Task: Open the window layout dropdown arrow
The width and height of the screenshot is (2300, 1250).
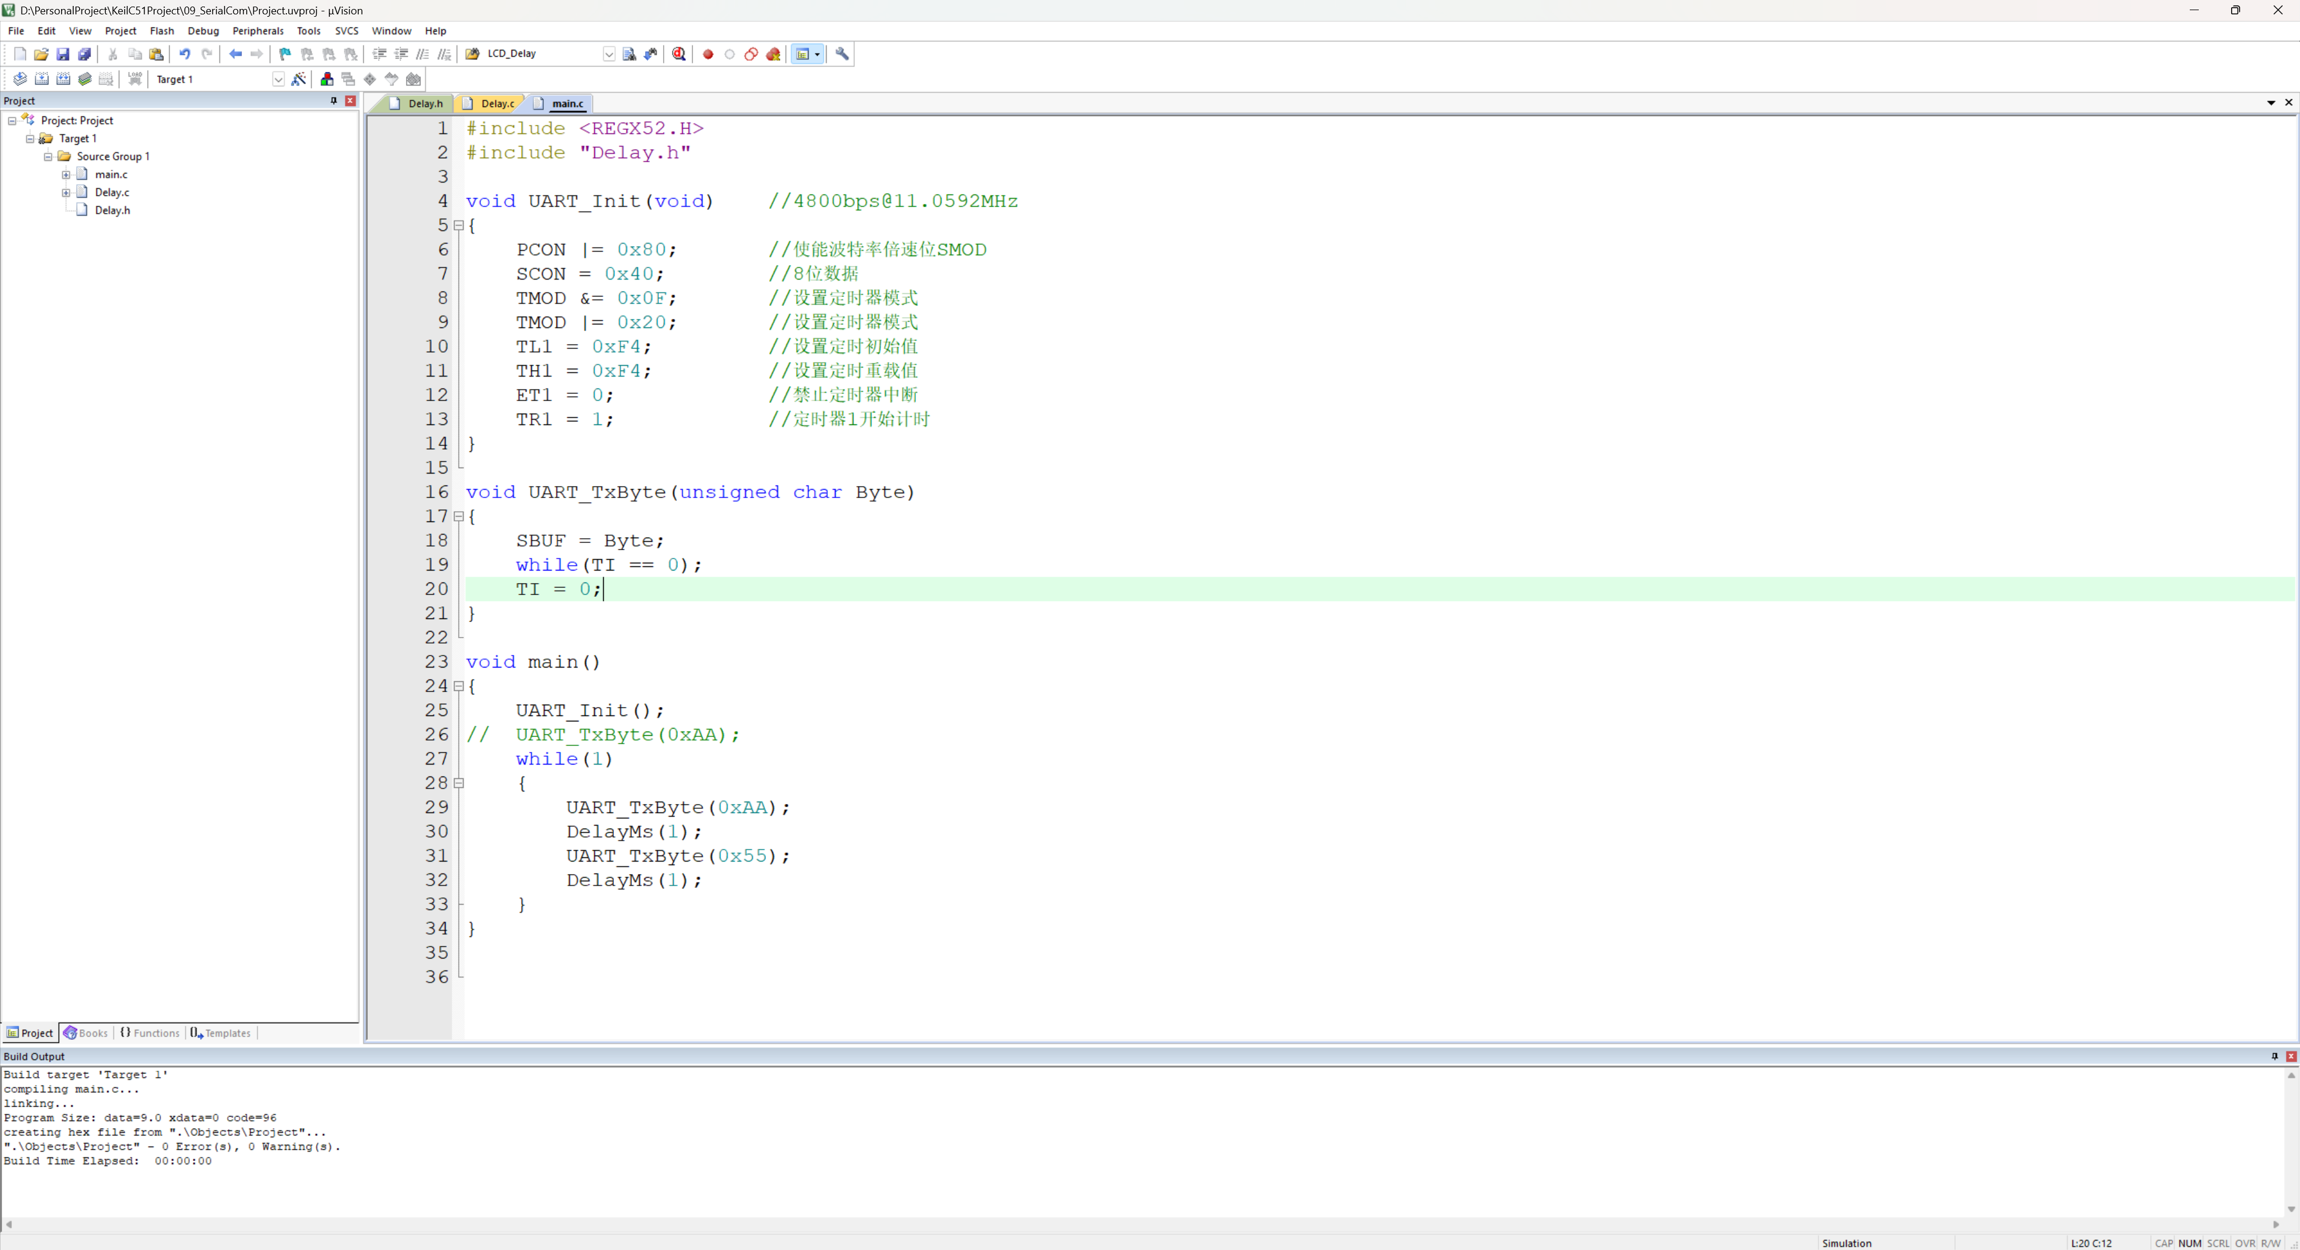Action: [817, 53]
